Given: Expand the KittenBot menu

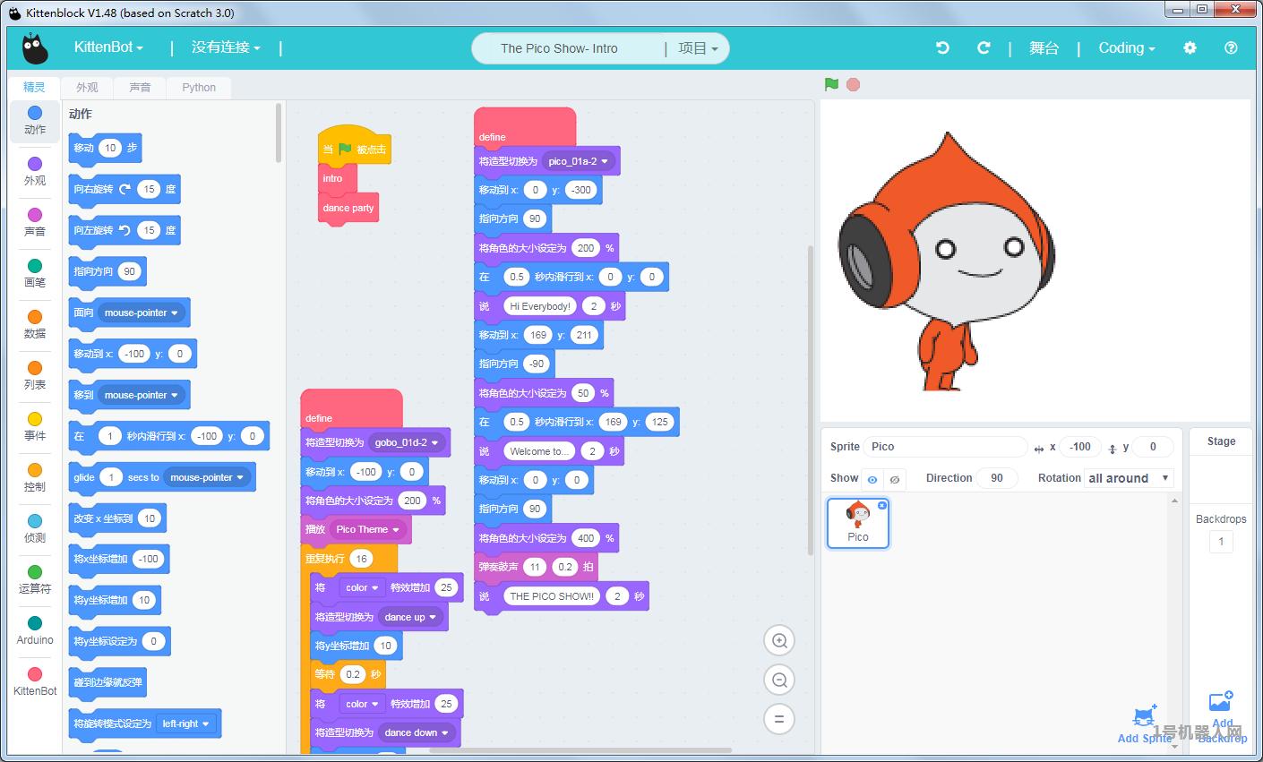Looking at the screenshot, I should tap(108, 47).
